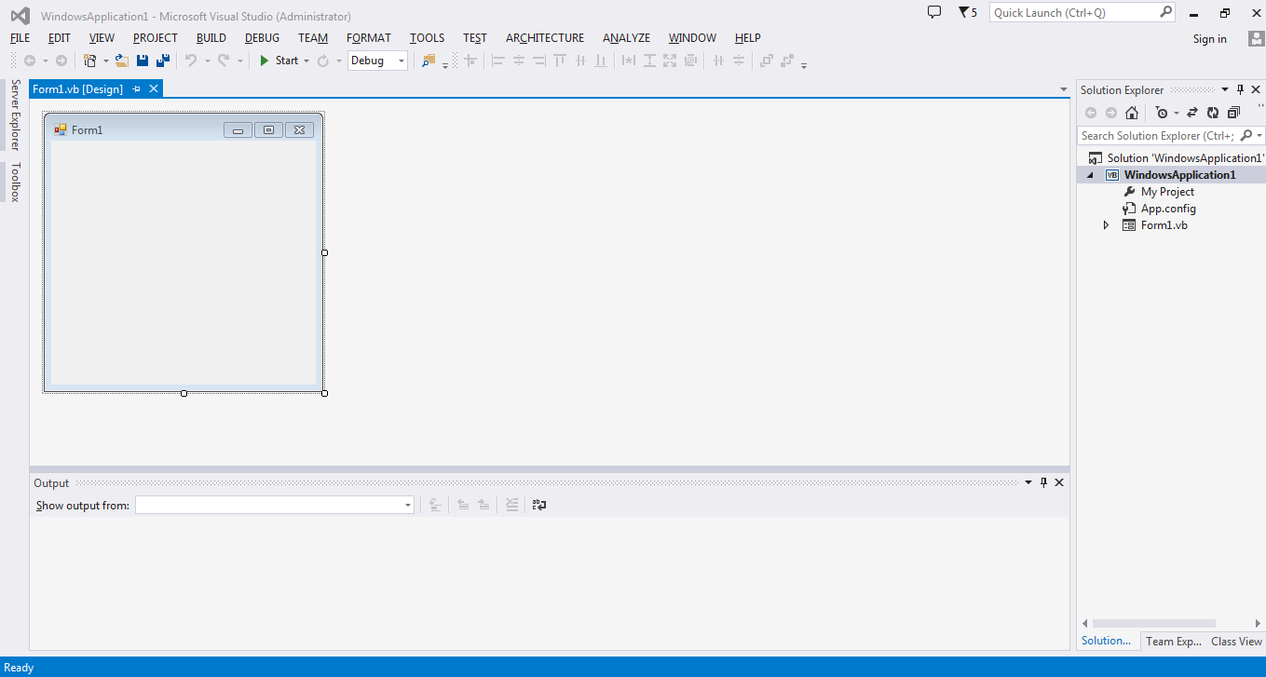The height and width of the screenshot is (677, 1266).
Task: Select the Solution 'WindowsApplication1' node
Action: 1185,158
